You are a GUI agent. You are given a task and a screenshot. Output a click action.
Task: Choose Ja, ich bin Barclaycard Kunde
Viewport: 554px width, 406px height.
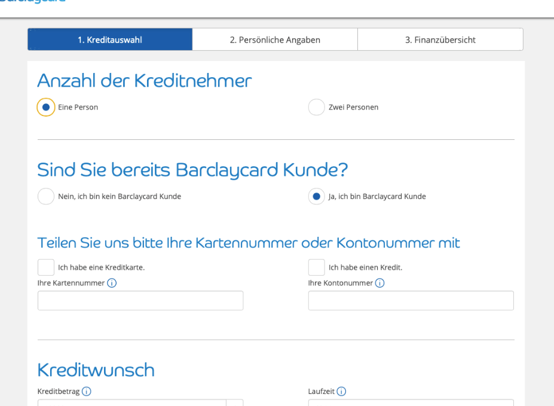(x=316, y=196)
